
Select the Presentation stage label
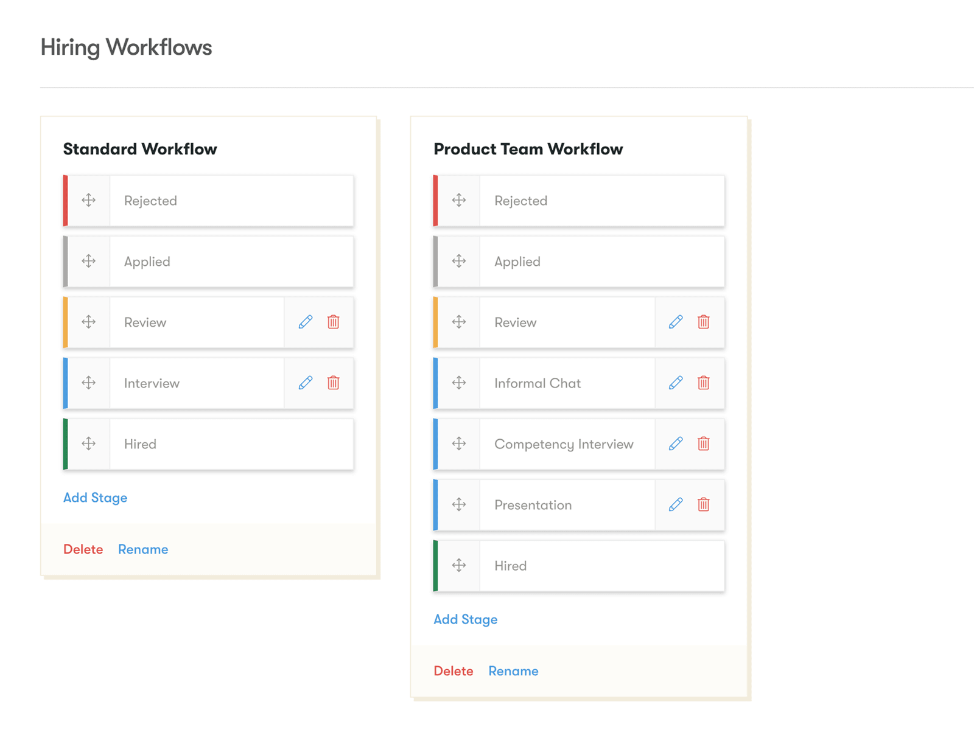click(x=533, y=505)
